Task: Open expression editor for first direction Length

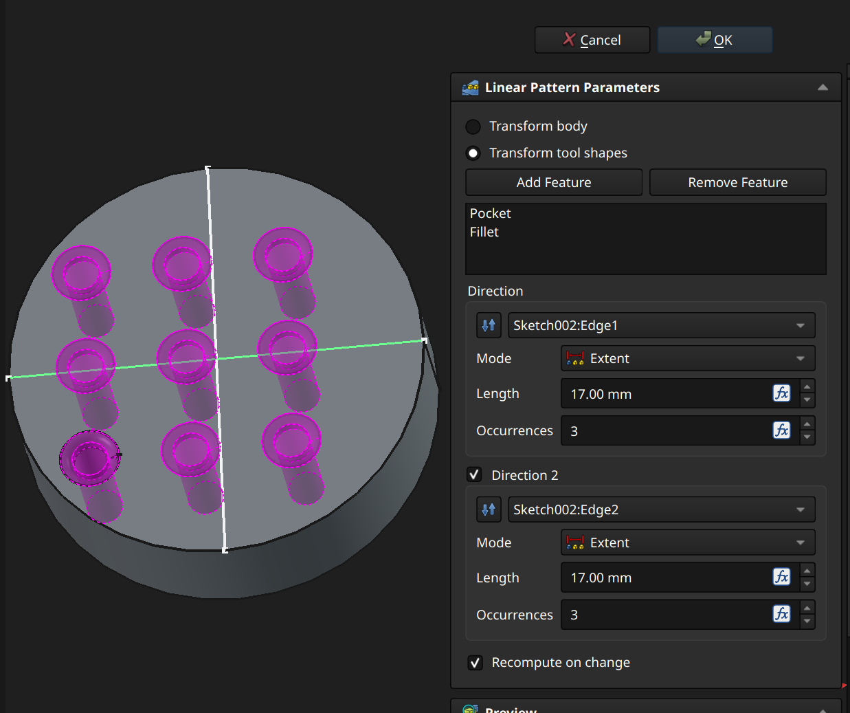Action: click(782, 393)
